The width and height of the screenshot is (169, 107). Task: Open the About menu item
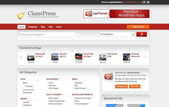[x=59, y=27]
